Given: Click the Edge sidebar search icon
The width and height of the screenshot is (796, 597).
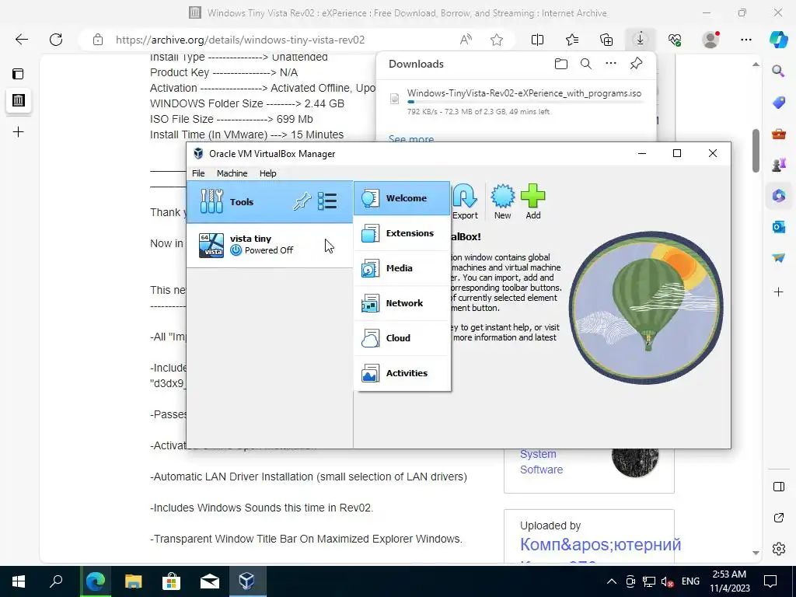Looking at the screenshot, I should pyautogui.click(x=778, y=71).
